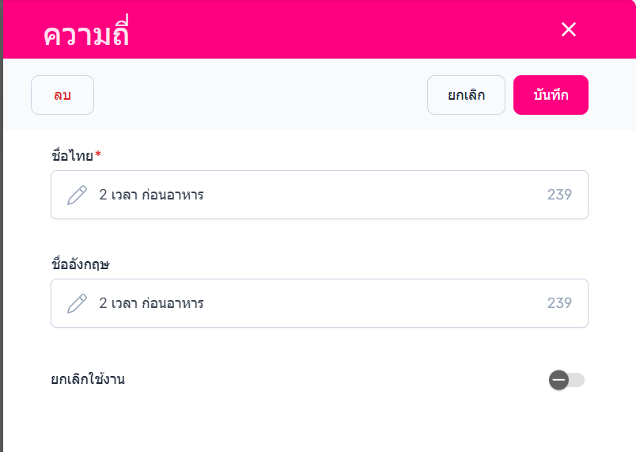This screenshot has height=452, width=636.
Task: Click the ชื่ออังกฤษ field label
Action: [80, 264]
